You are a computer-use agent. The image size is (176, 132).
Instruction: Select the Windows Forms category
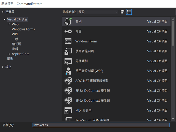coord(23,29)
